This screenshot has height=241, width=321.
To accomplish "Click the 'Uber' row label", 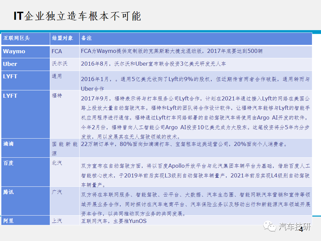I will 10,64.
